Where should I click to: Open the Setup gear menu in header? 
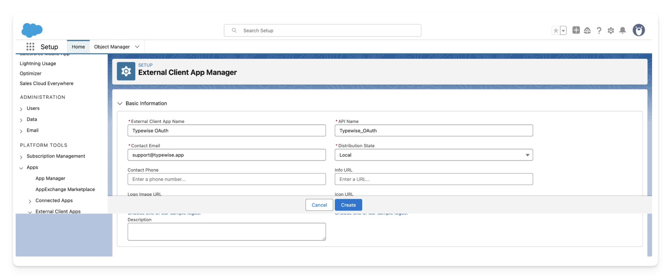611,30
